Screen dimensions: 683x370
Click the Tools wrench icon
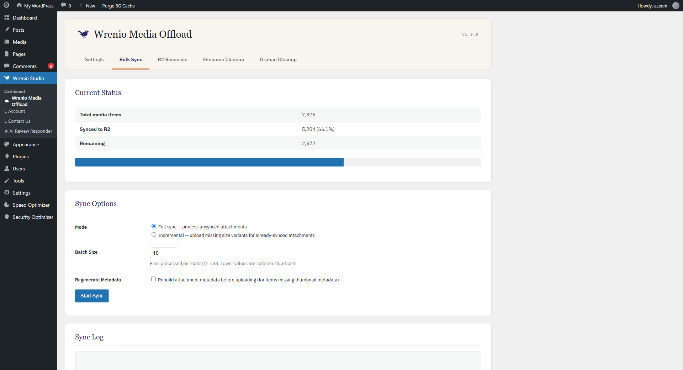point(7,180)
